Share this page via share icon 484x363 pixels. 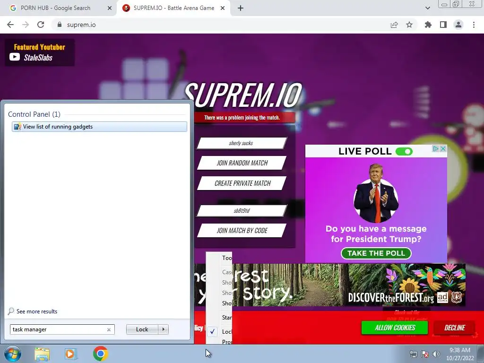coord(394,25)
